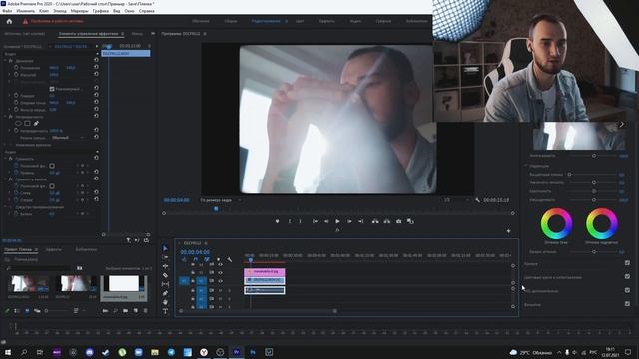Open the Окно menu
The height and width of the screenshot is (359, 639).
pos(129,11)
